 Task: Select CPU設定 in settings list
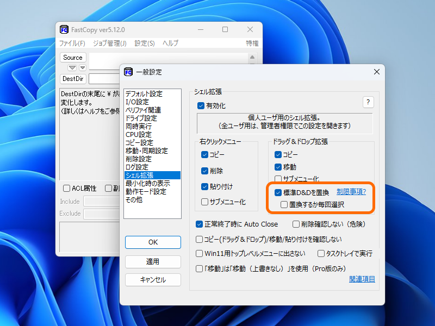(x=152, y=134)
